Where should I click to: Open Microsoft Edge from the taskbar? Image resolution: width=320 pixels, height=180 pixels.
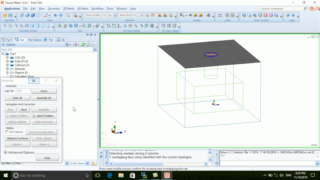coord(109,175)
